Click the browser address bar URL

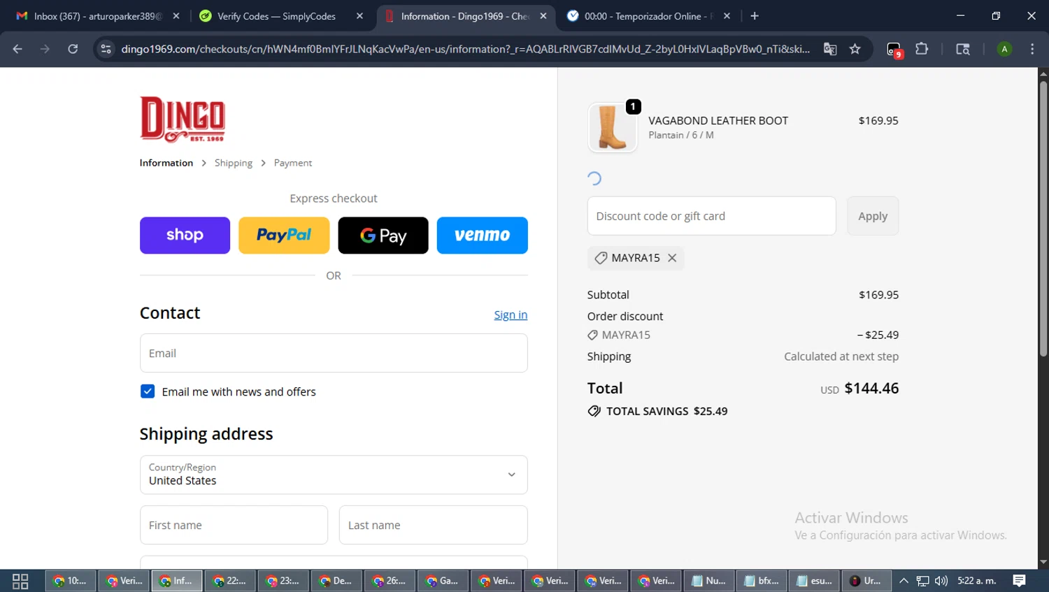(465, 49)
